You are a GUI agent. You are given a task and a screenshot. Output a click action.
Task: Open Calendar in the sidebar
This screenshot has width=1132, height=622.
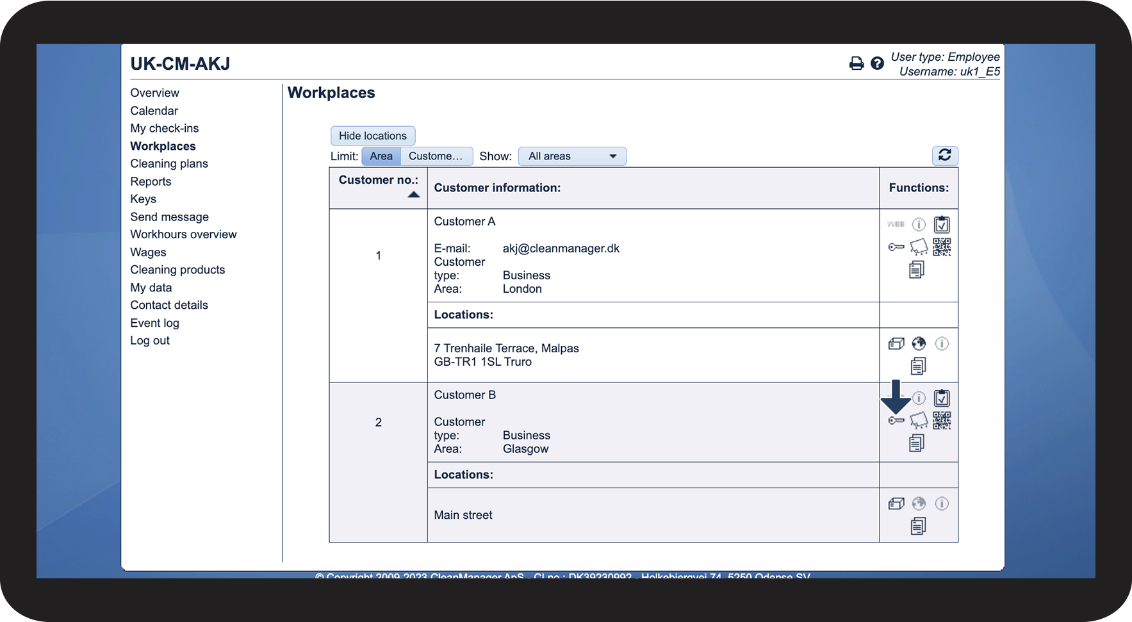[x=154, y=111]
